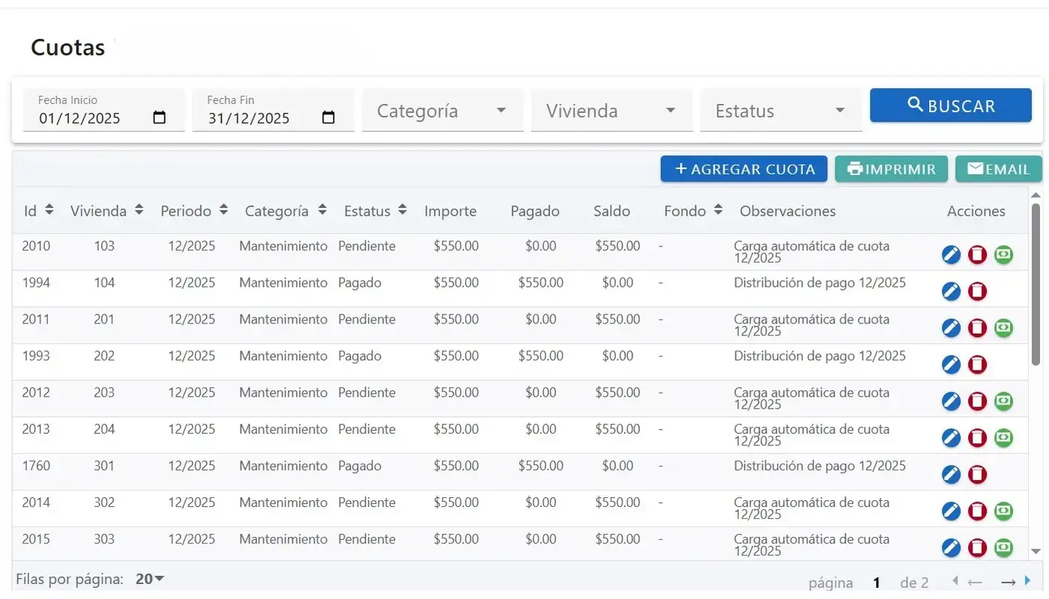Open the Vivienda selector
Screen dimensions: 1049x599
(611, 110)
